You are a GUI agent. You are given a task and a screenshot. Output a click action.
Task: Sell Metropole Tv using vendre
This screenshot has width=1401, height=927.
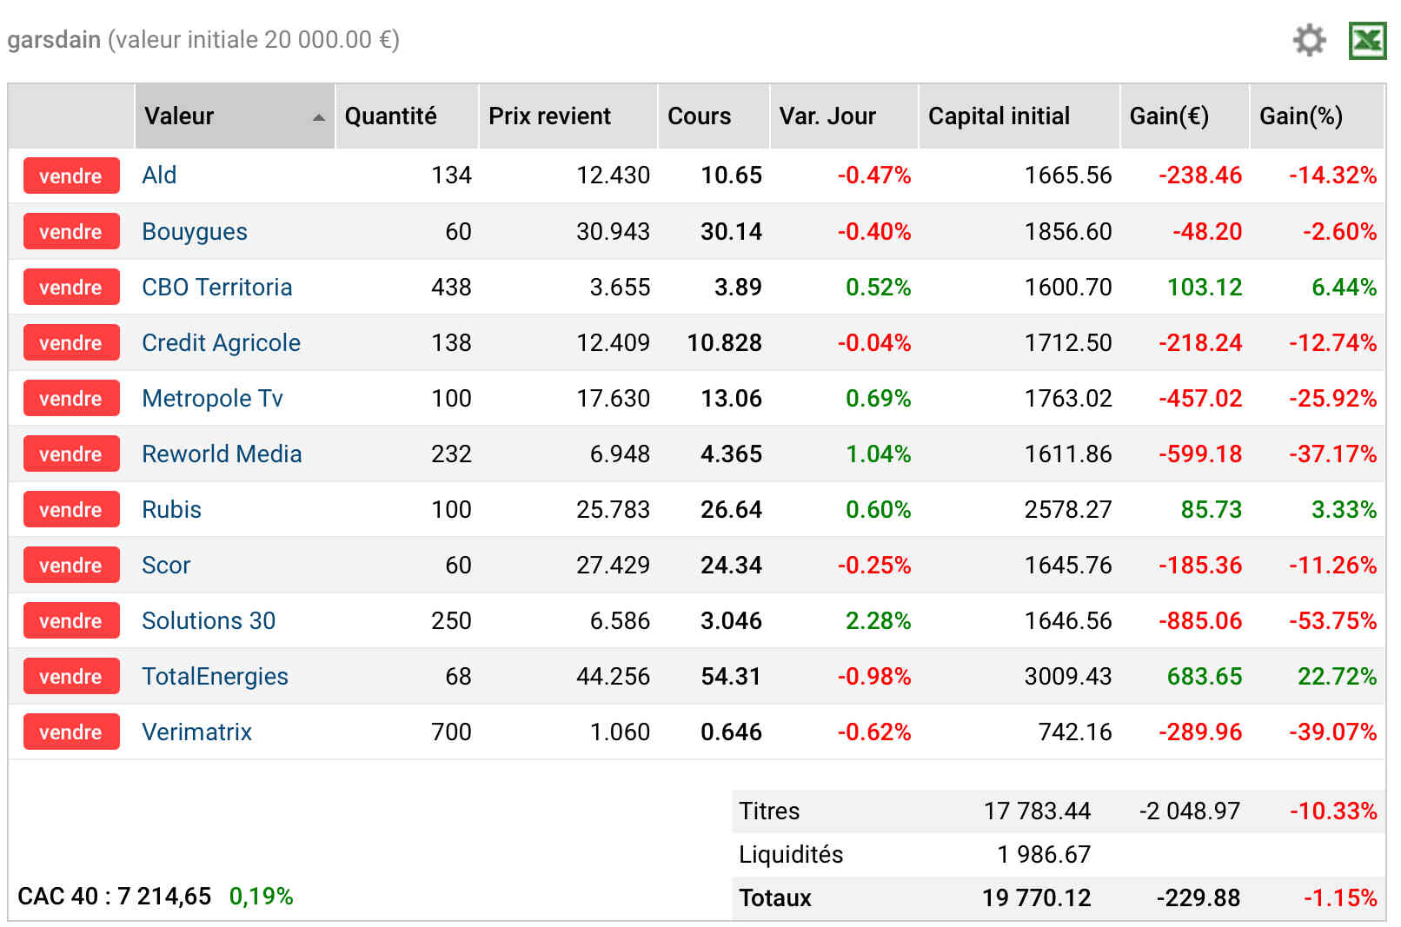coord(71,398)
